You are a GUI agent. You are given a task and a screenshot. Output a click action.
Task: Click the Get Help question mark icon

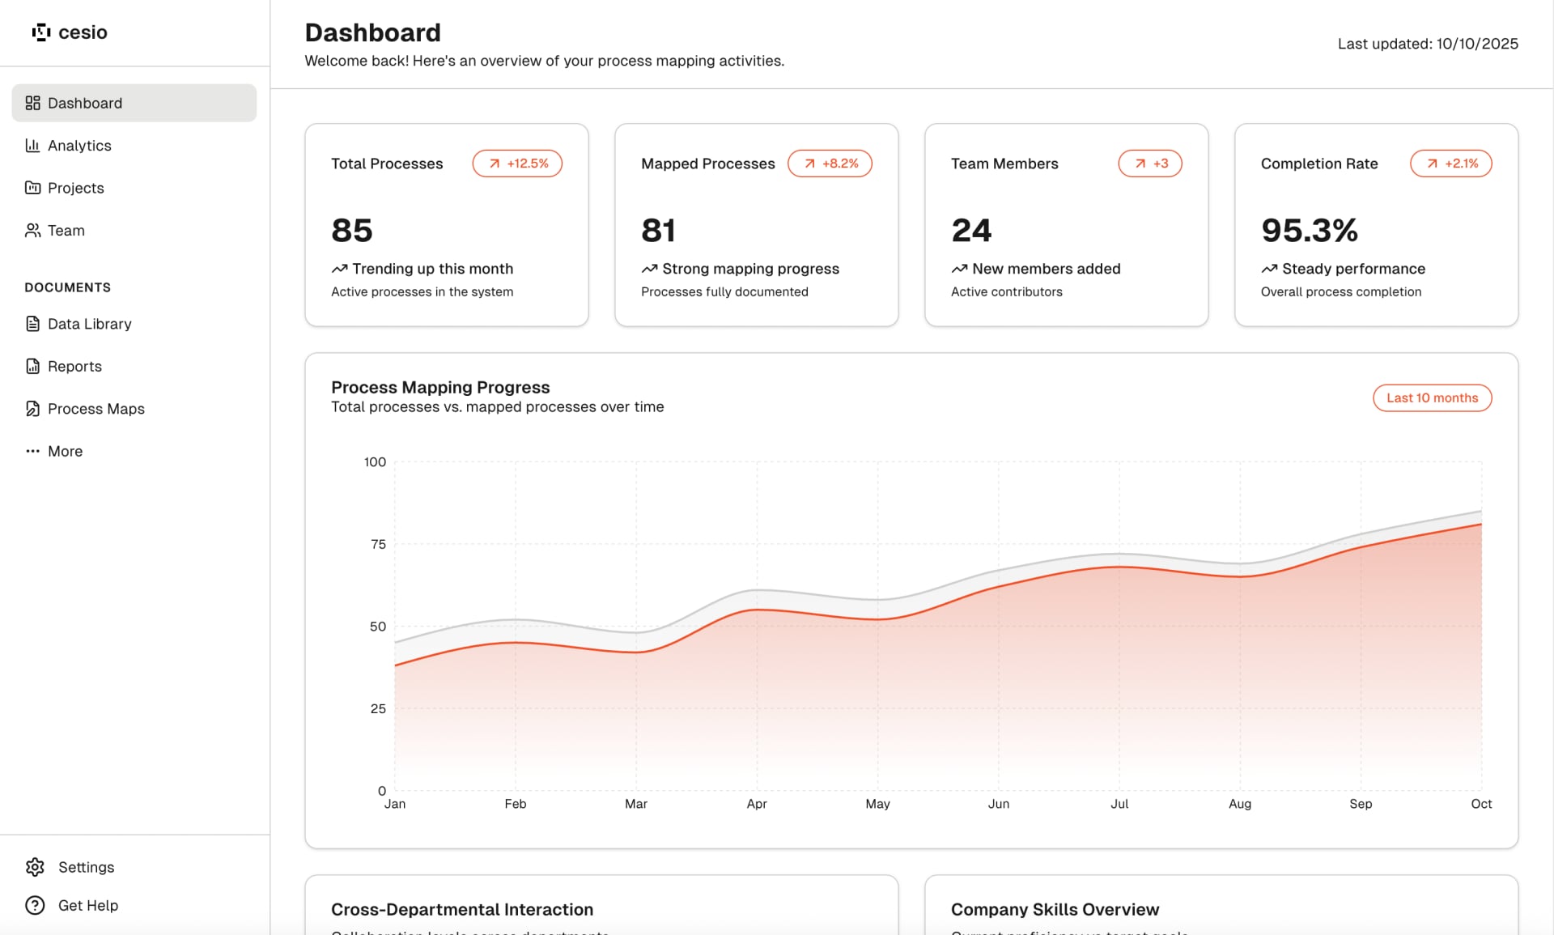35,905
